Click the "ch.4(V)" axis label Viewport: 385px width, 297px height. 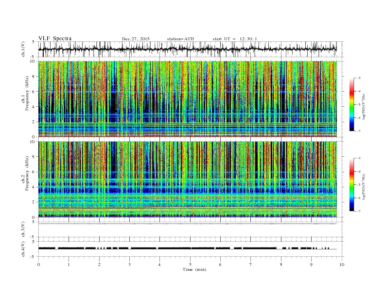pos(23,249)
